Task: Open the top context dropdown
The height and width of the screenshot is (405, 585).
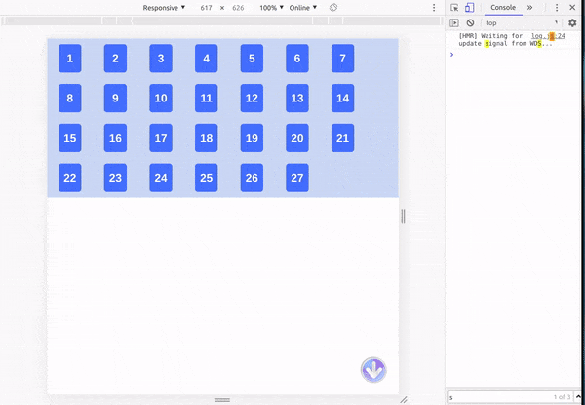Action: (522, 22)
